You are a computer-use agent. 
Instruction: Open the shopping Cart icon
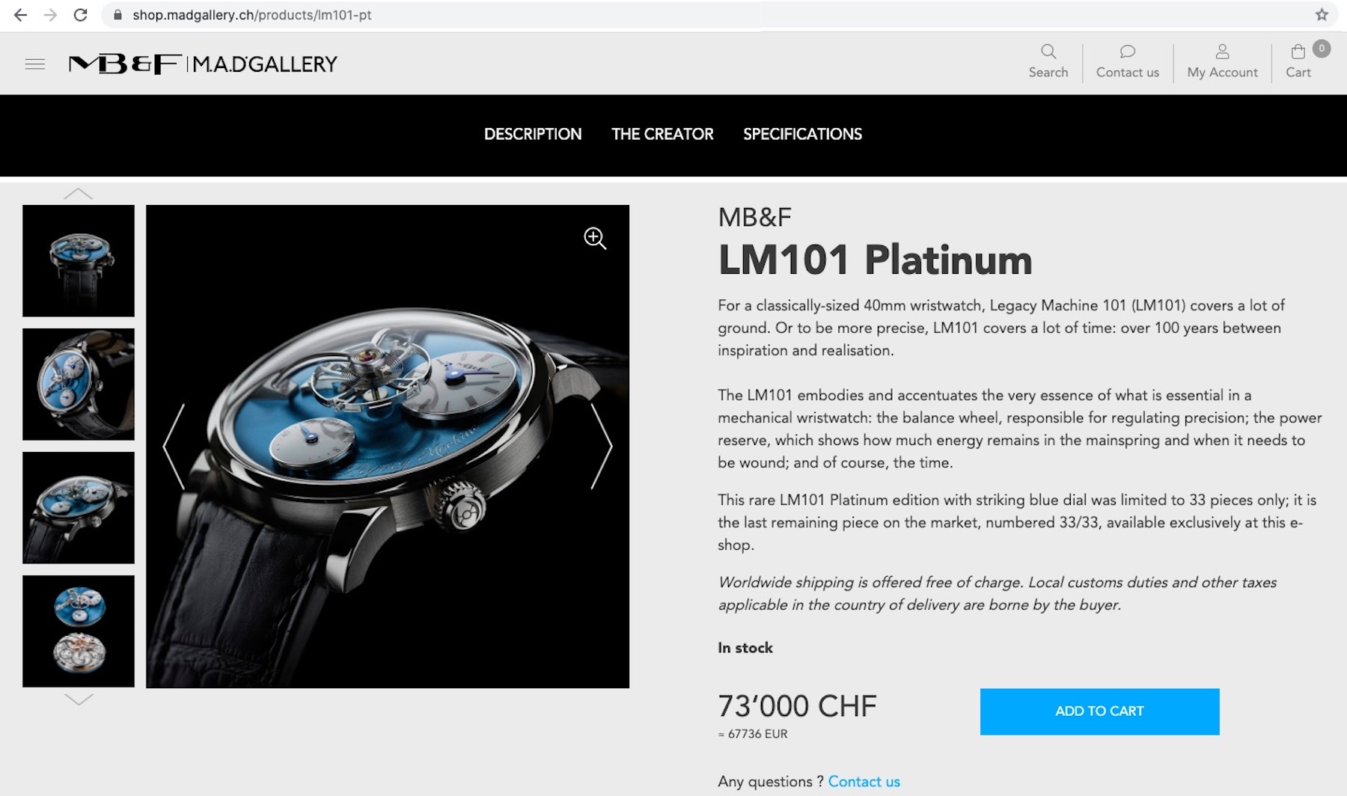pyautogui.click(x=1298, y=52)
